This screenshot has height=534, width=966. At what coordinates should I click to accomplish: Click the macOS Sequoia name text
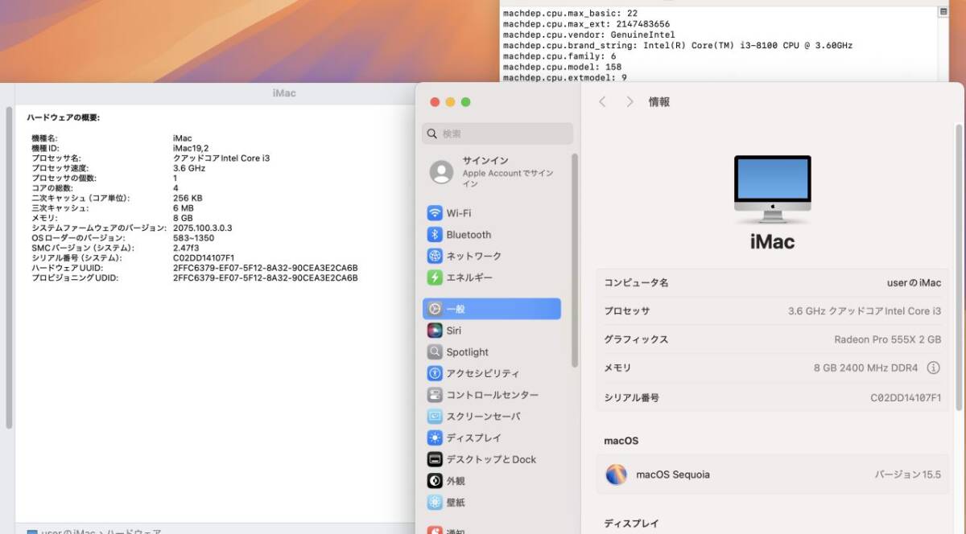[x=673, y=474]
